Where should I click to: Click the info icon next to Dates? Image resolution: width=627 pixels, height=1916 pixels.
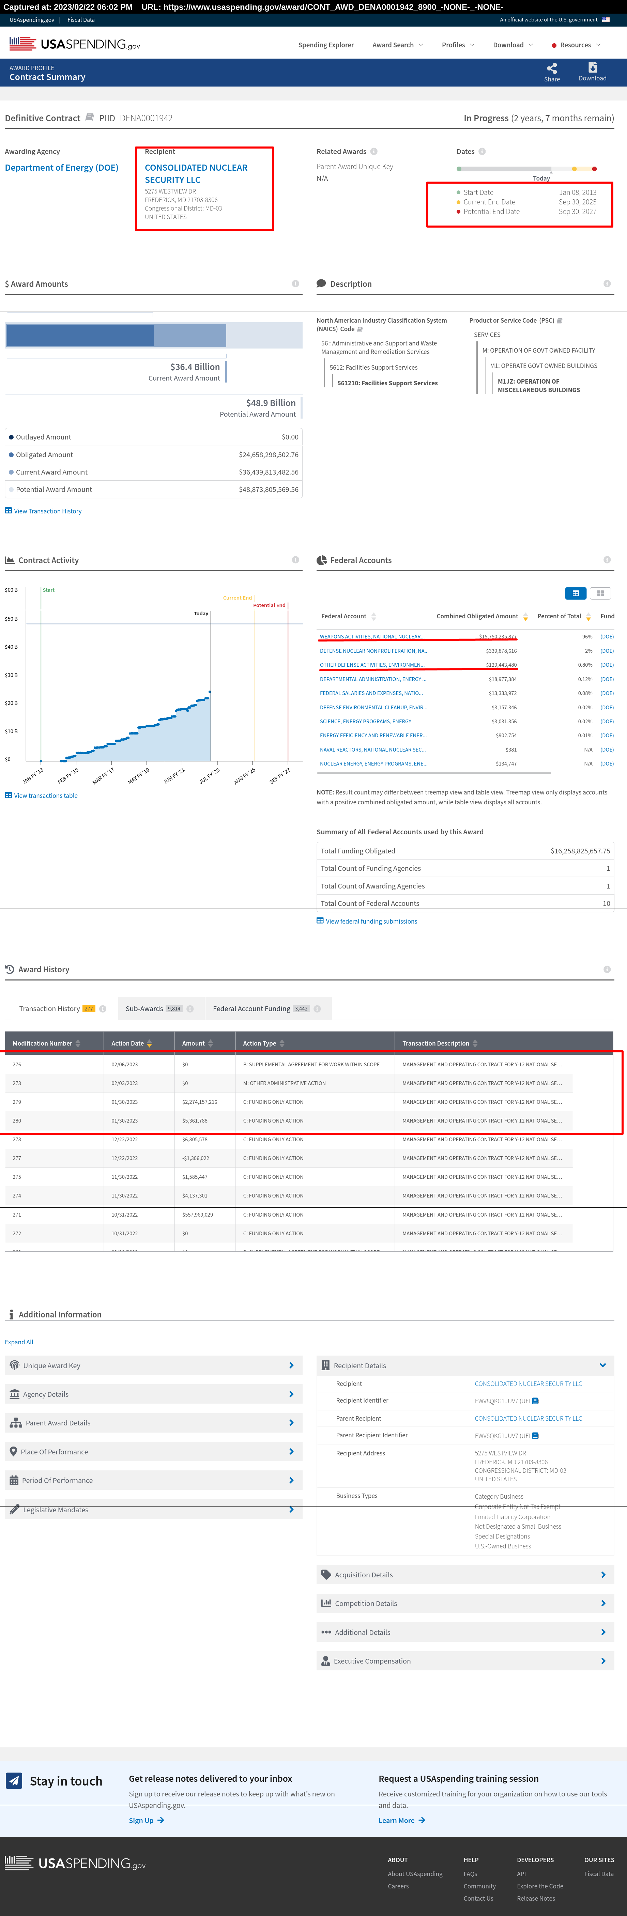pyautogui.click(x=482, y=152)
